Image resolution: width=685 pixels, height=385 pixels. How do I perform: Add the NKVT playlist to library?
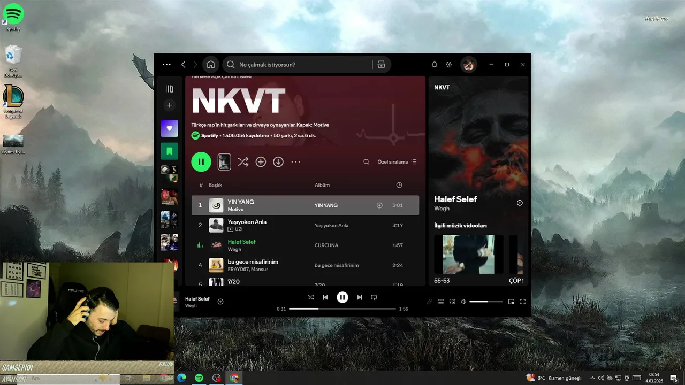pos(261,162)
